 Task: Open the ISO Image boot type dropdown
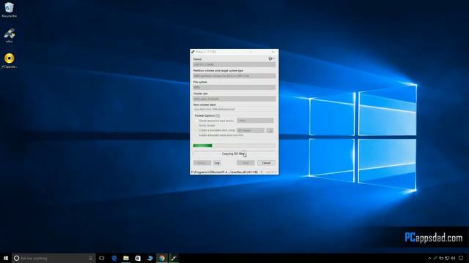[x=251, y=130]
